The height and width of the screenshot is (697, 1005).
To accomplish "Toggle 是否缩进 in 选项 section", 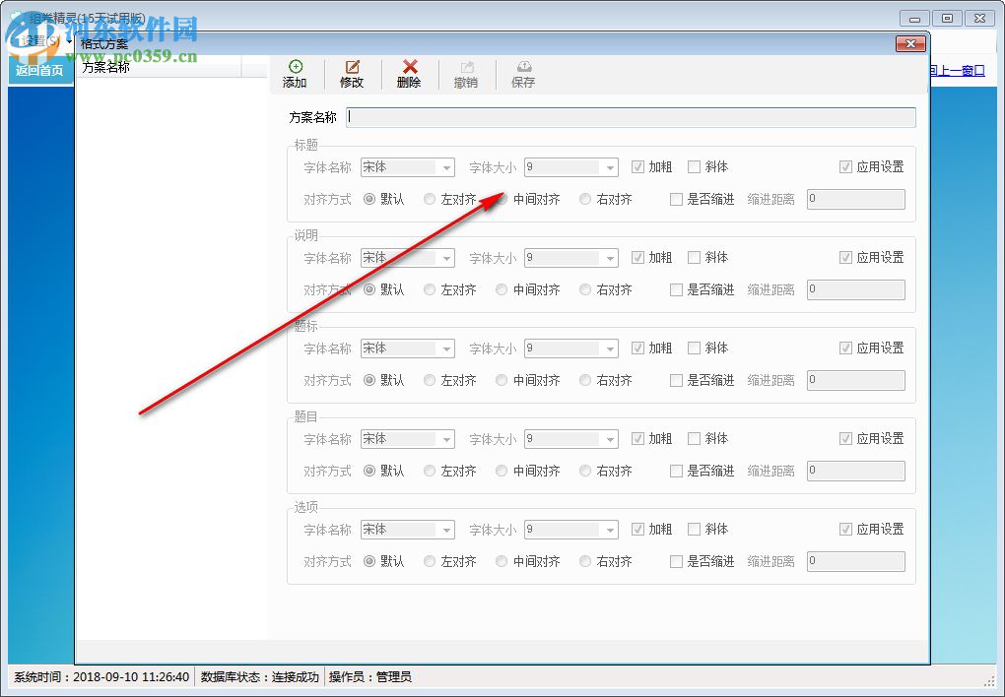I will 676,561.
